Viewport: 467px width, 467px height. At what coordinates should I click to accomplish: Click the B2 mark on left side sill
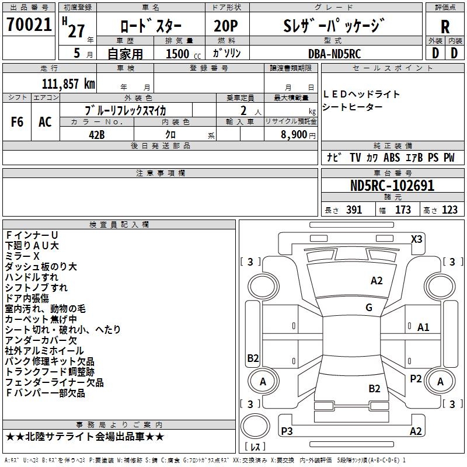click(253, 358)
